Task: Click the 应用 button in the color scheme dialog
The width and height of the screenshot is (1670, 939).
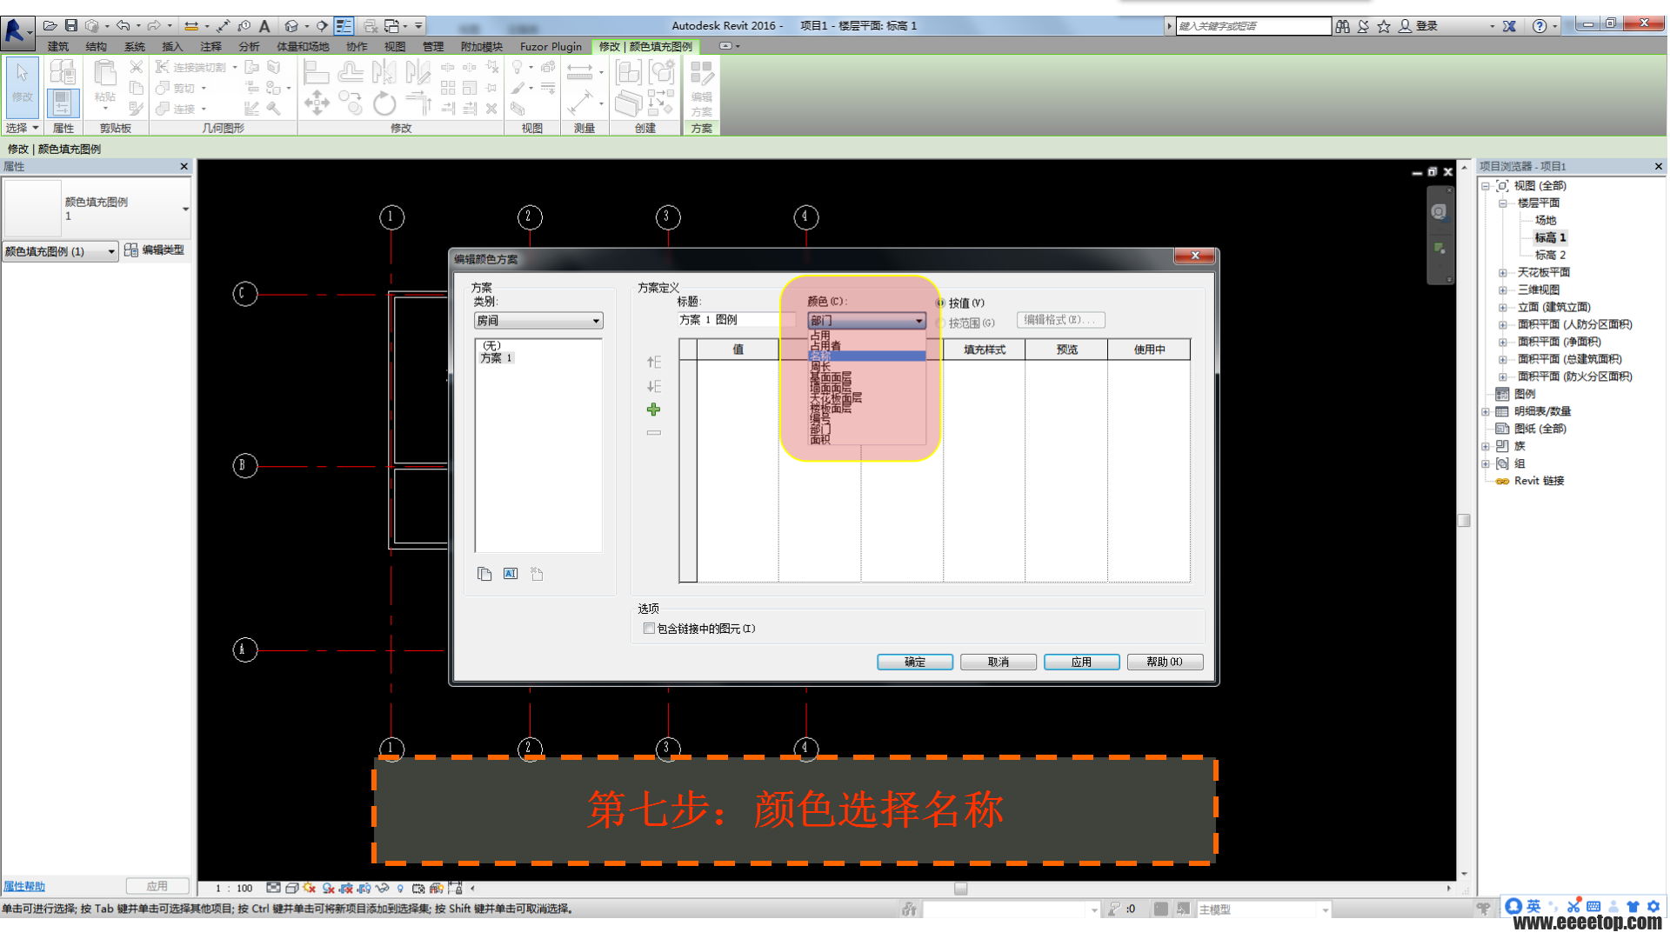Action: (x=1081, y=662)
